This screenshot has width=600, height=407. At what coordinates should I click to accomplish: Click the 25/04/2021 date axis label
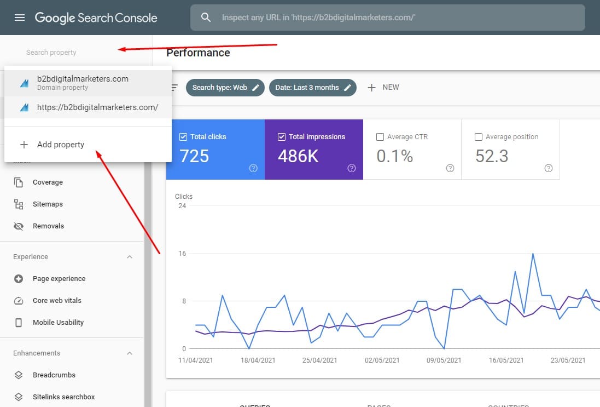point(320,360)
